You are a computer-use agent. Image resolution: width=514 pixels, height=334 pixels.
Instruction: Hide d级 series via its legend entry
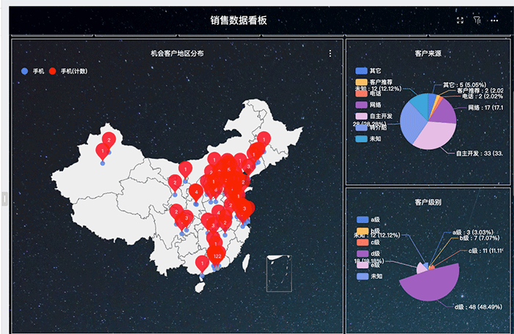coord(369,253)
